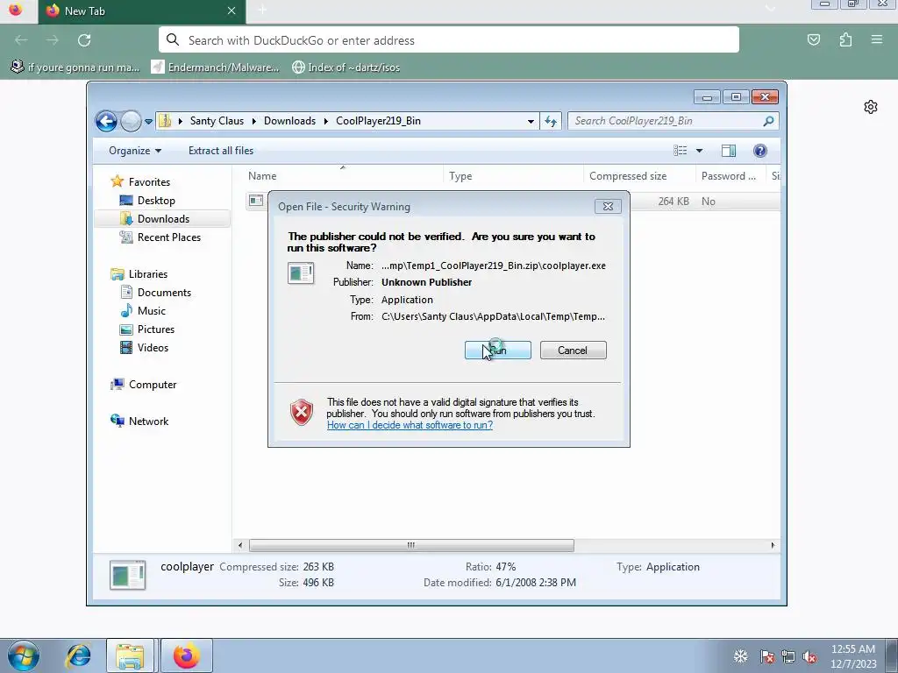The height and width of the screenshot is (673, 898).
Task: Go back in Explorer window
Action: pos(106,121)
